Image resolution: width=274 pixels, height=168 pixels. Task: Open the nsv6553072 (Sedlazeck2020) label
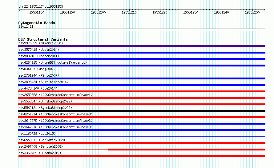pyautogui.click(x=42, y=140)
